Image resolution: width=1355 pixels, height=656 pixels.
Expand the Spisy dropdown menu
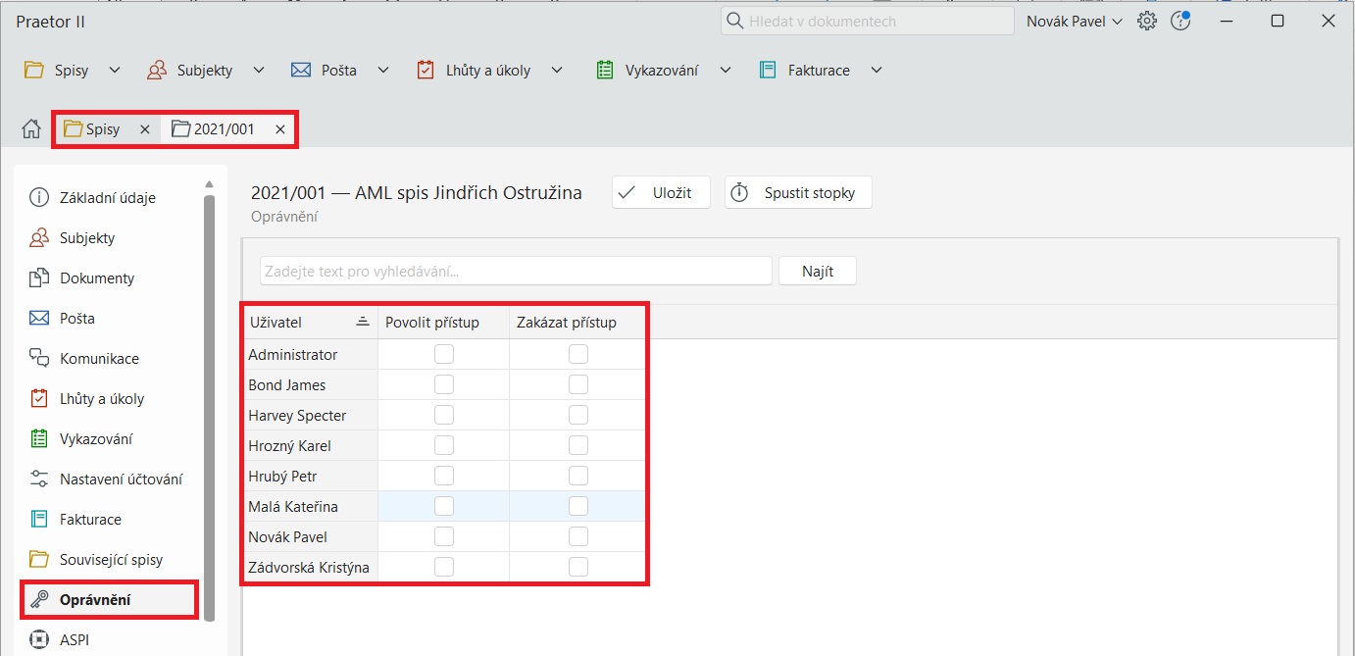pyautogui.click(x=114, y=71)
